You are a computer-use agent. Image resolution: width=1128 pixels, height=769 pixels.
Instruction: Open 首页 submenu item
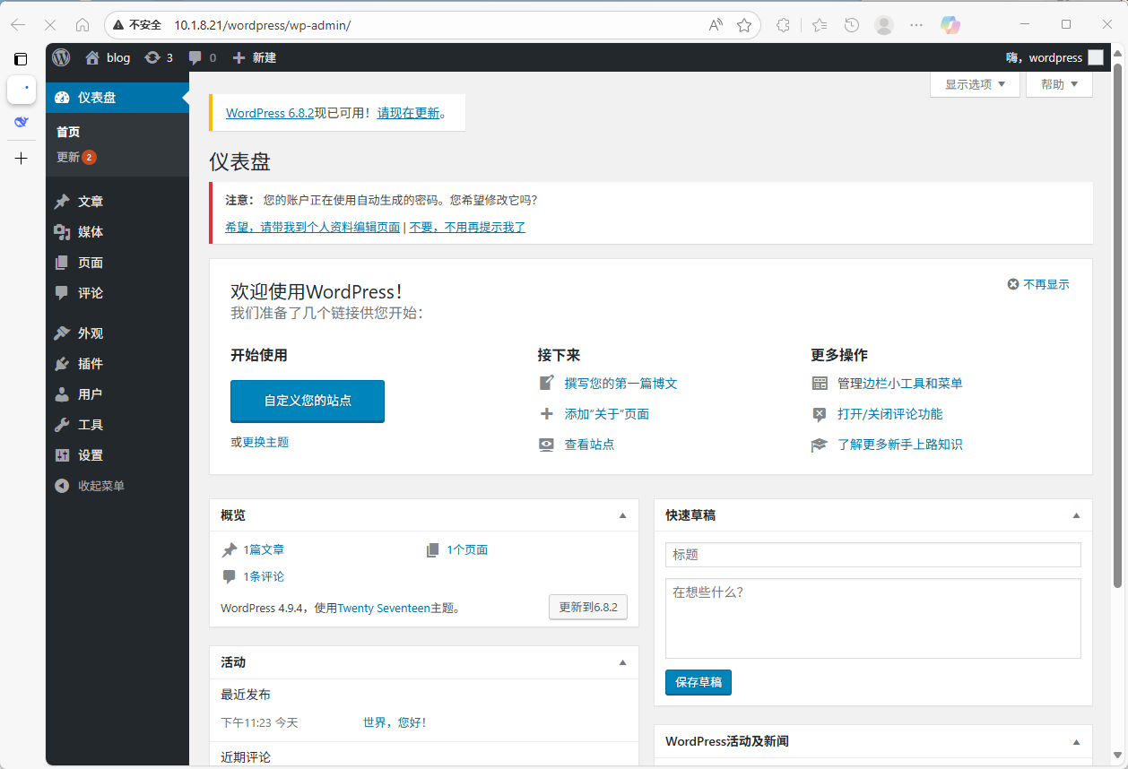coord(68,132)
